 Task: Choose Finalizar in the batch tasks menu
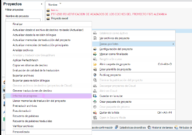(48, 24)
